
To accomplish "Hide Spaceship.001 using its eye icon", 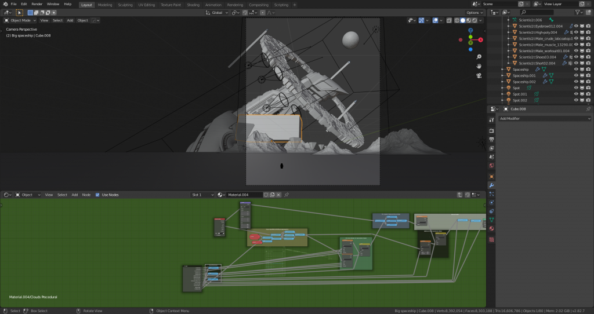I will (576, 75).
